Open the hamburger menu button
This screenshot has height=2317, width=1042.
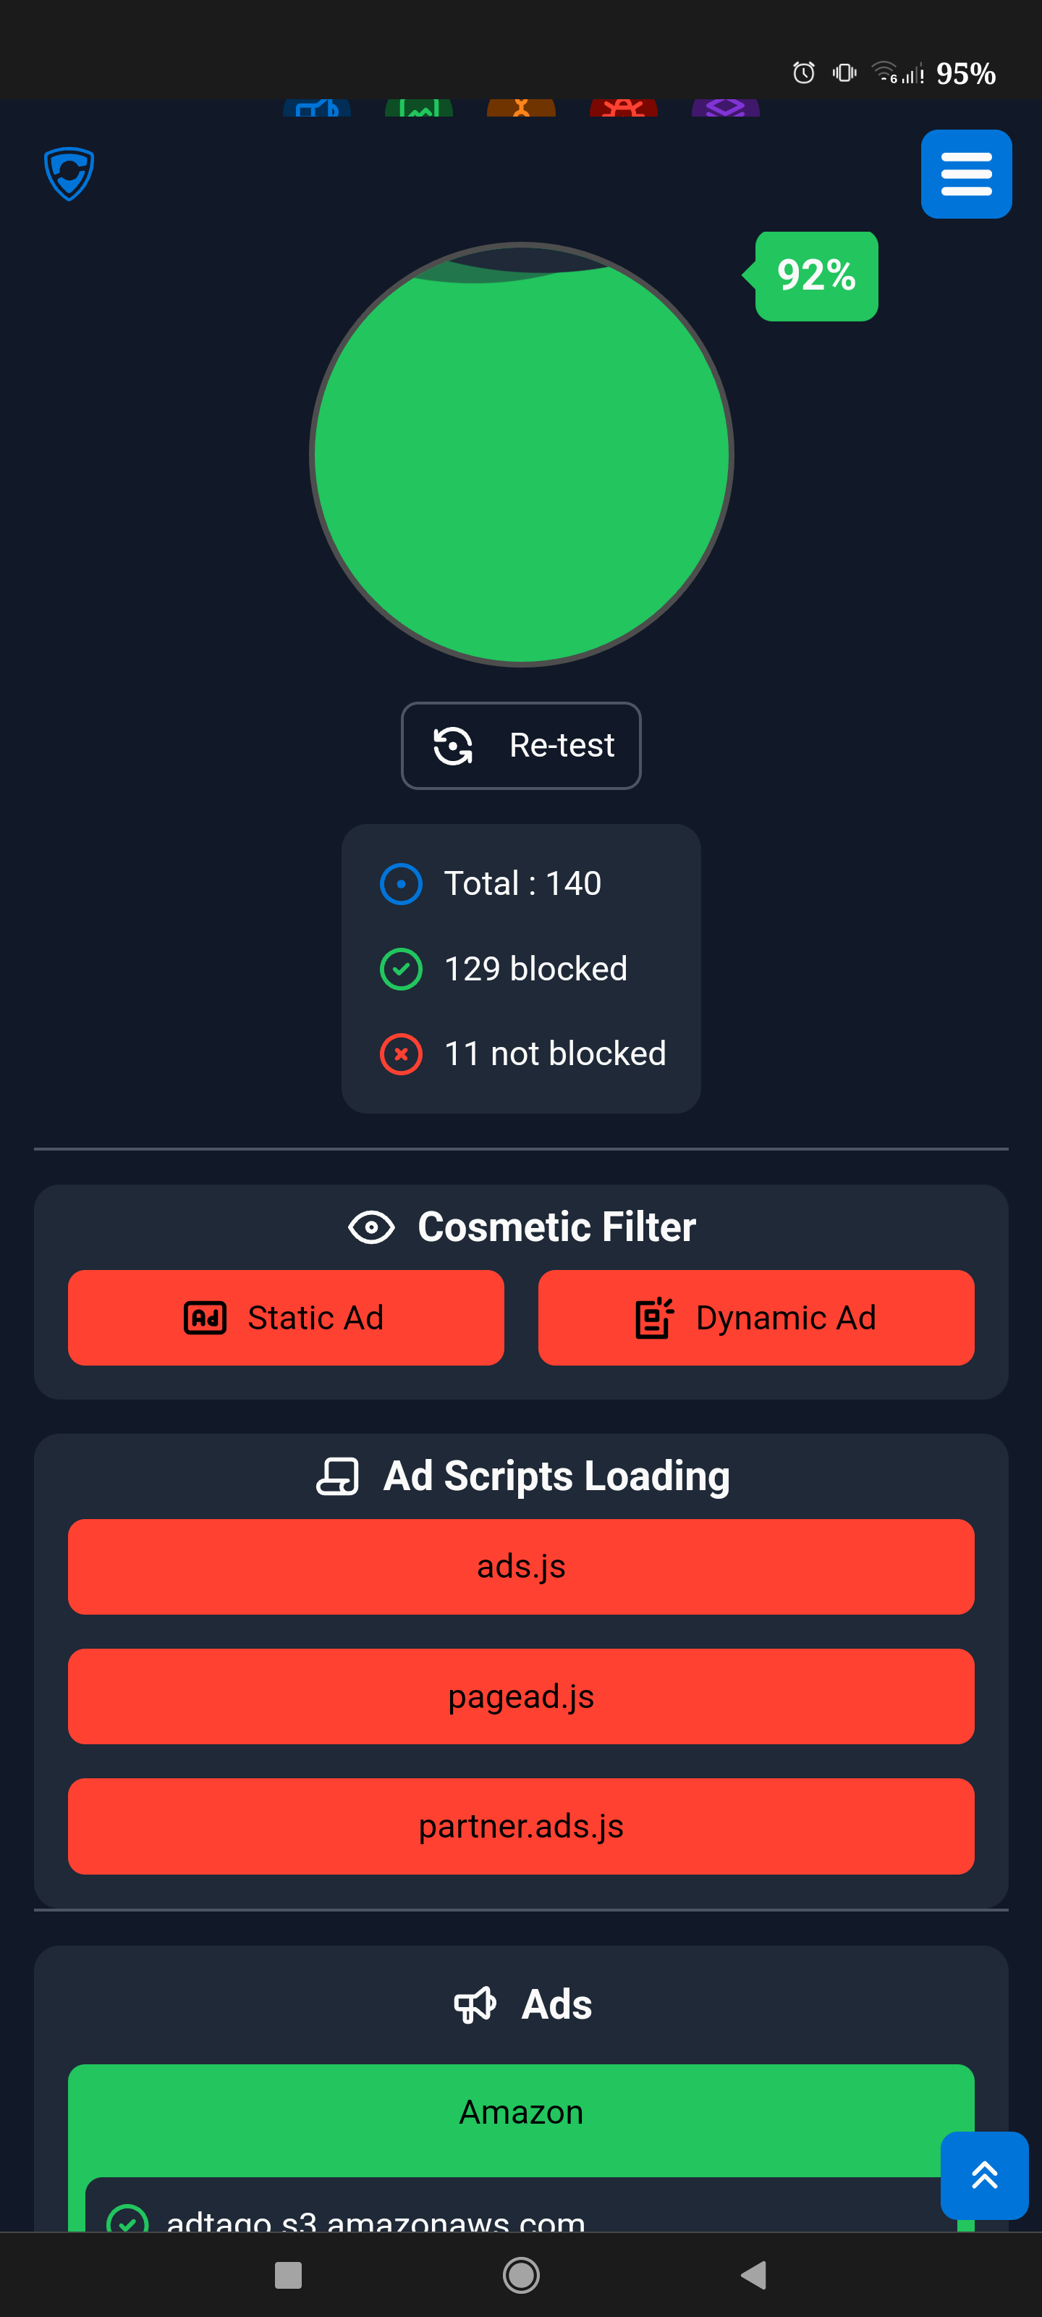click(x=965, y=174)
